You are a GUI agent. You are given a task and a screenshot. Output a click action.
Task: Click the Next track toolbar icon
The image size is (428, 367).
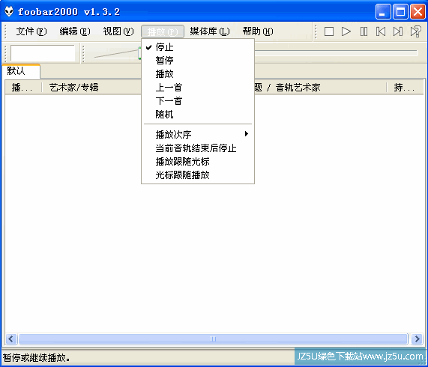point(398,31)
